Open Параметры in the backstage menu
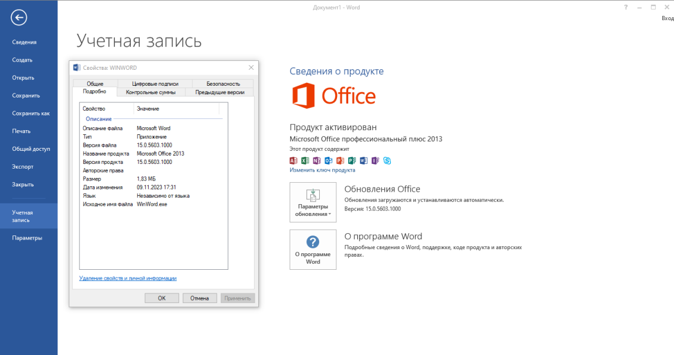 29,238
